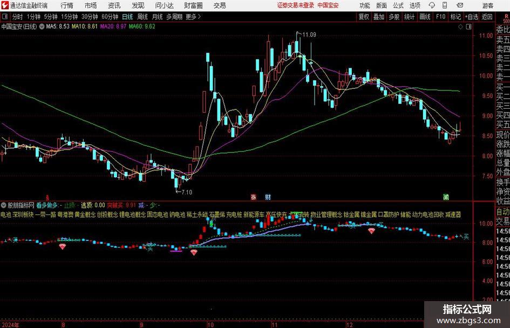Image resolution: width=510 pixels, height=328 pixels.
Task: Click the 新能源车 concept tag
Action: [254, 215]
